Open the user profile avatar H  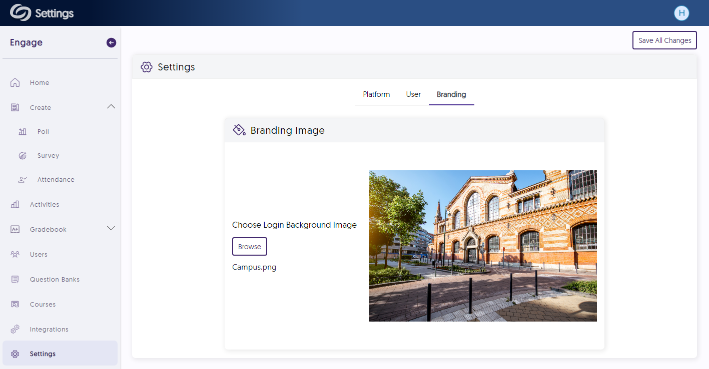coord(681,13)
